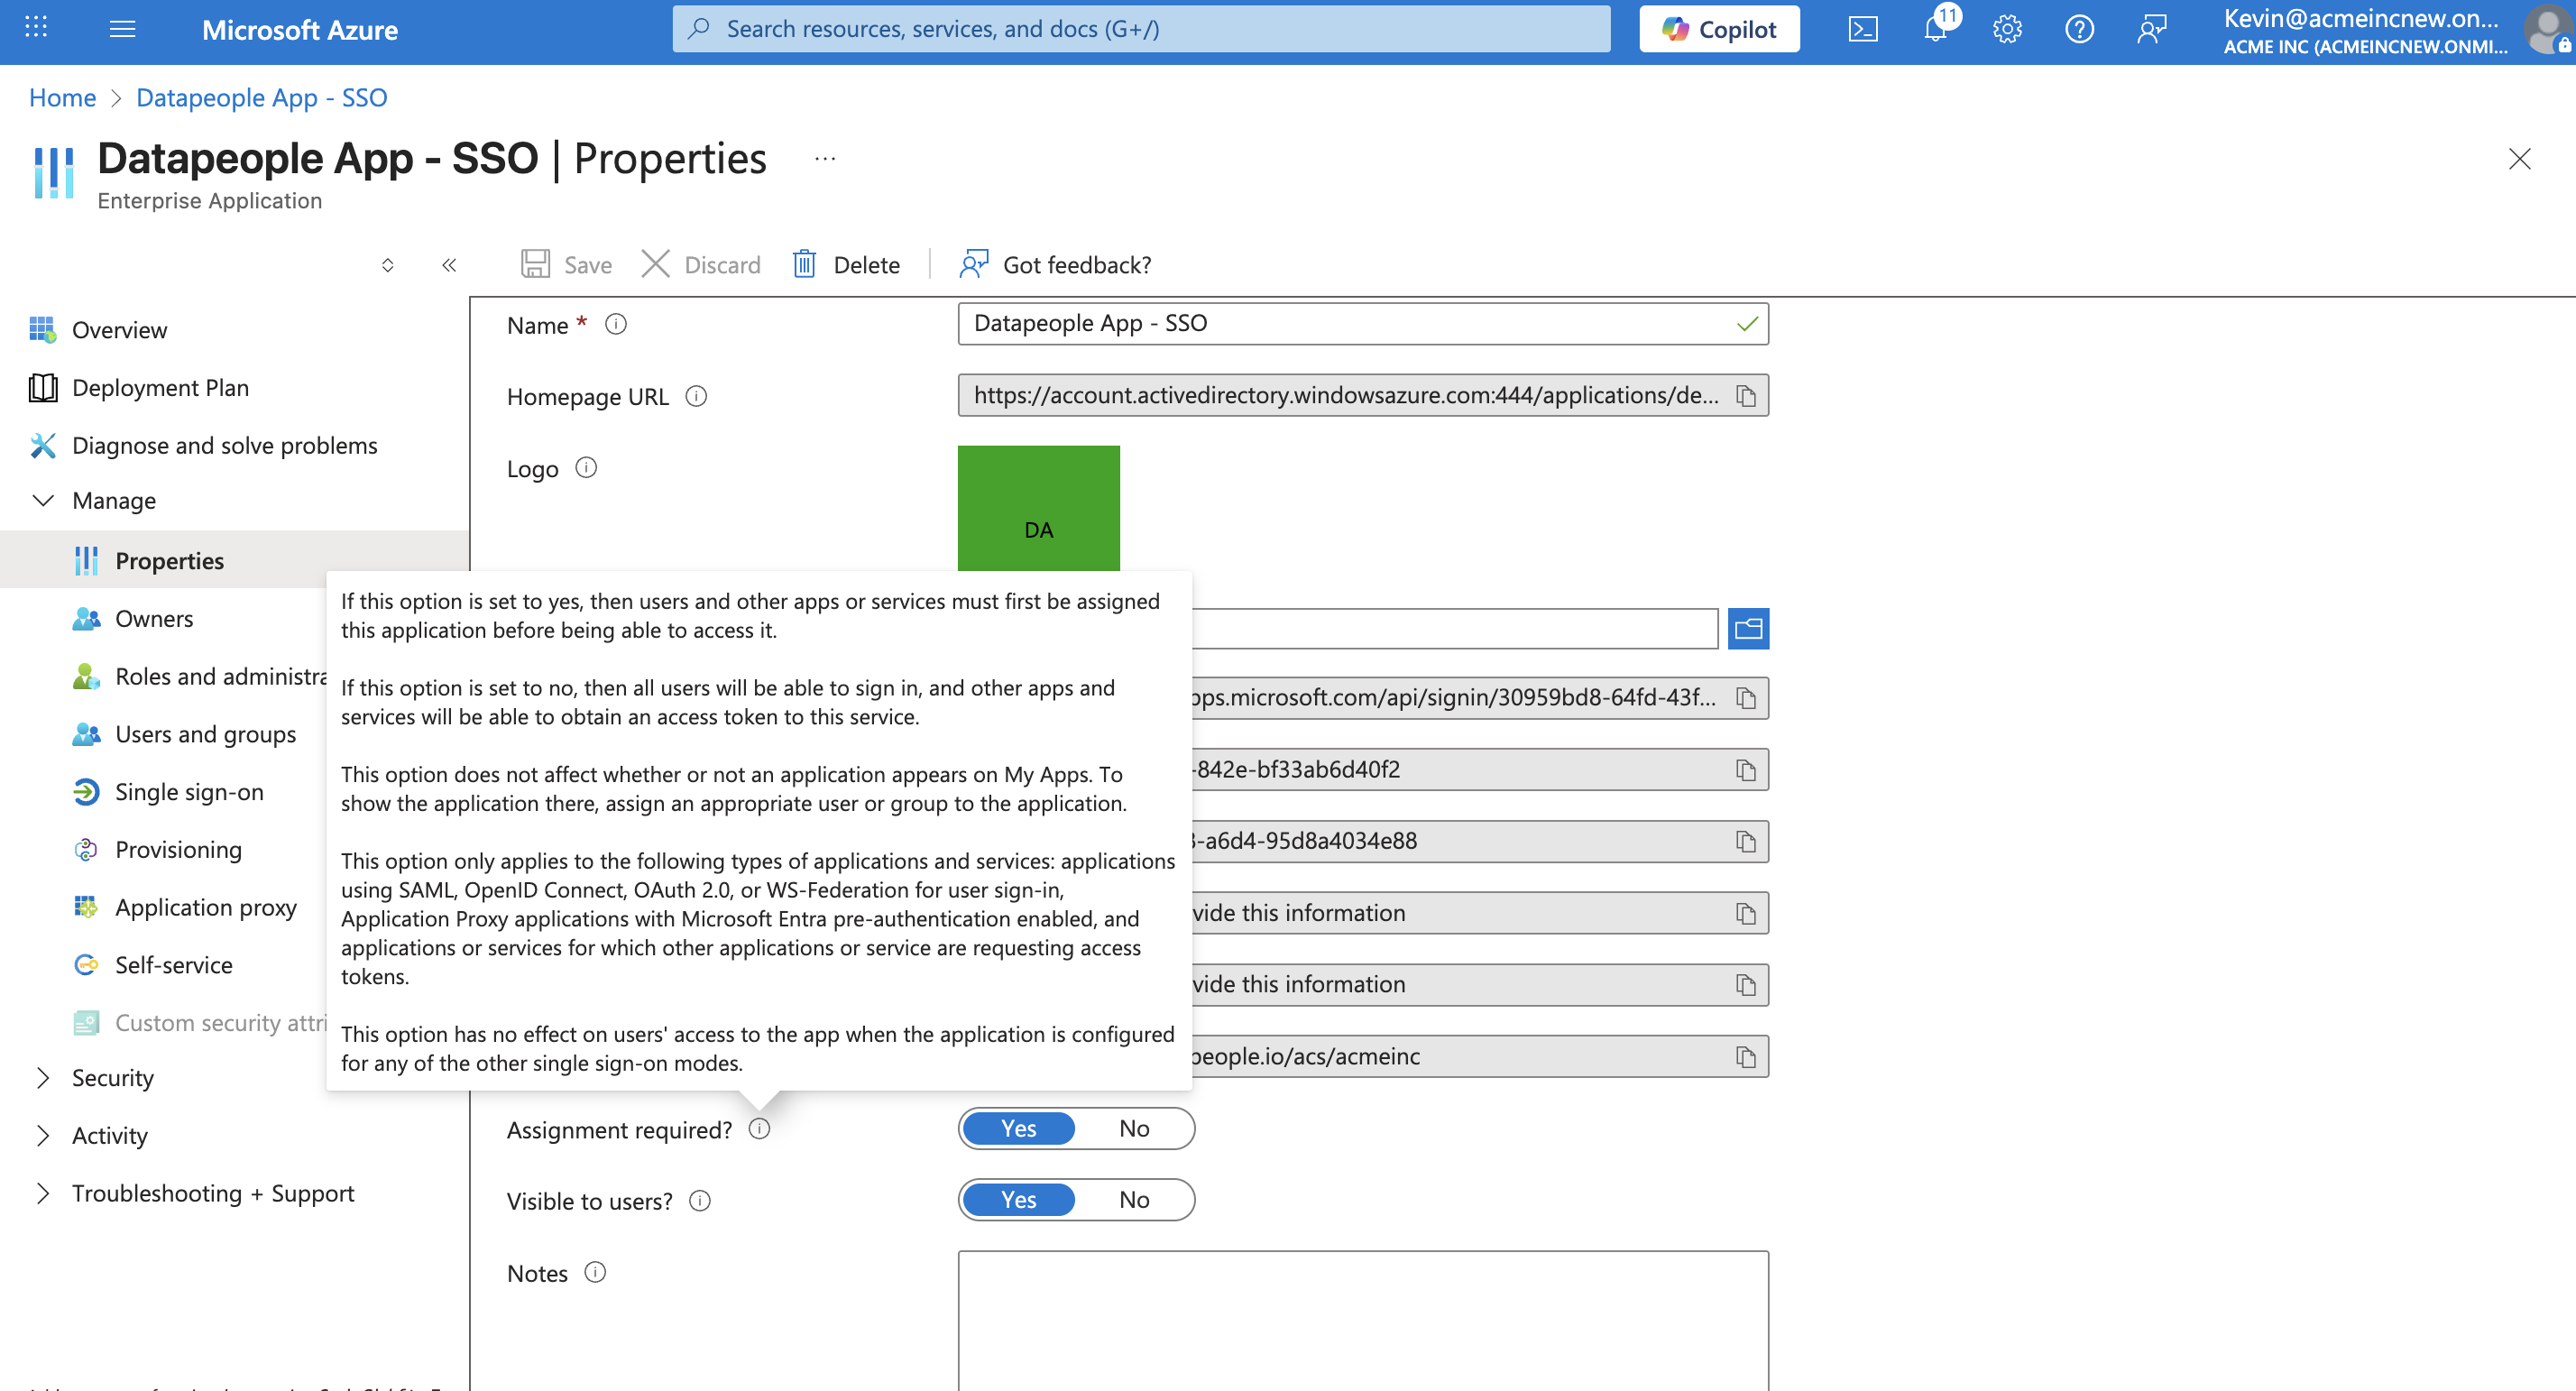This screenshot has height=1391, width=2576.
Task: Click the Home breadcrumb link
Action: point(62,97)
